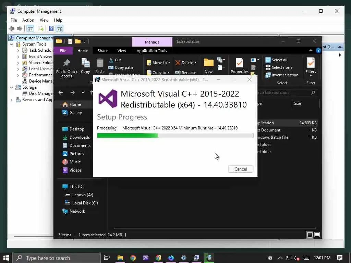This screenshot has width=351, height=263.
Task: Click Select all in Explorer ribbon
Action: pos(277,60)
